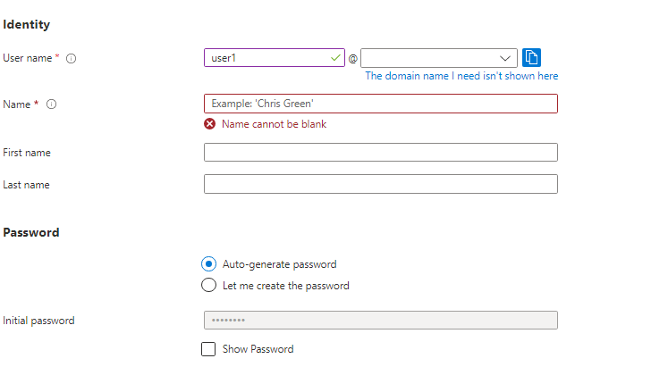Click the red error icon under Name

pos(210,124)
